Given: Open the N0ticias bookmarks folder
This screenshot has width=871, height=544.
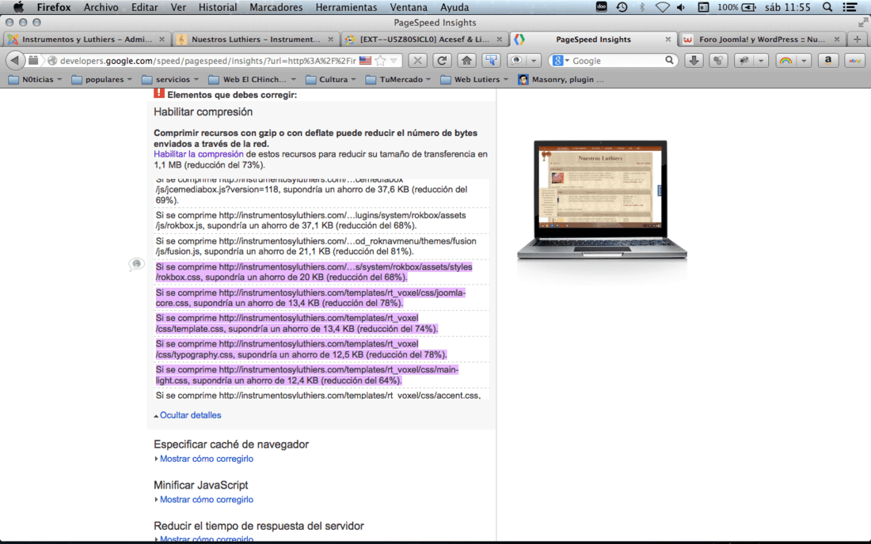Looking at the screenshot, I should [35, 80].
